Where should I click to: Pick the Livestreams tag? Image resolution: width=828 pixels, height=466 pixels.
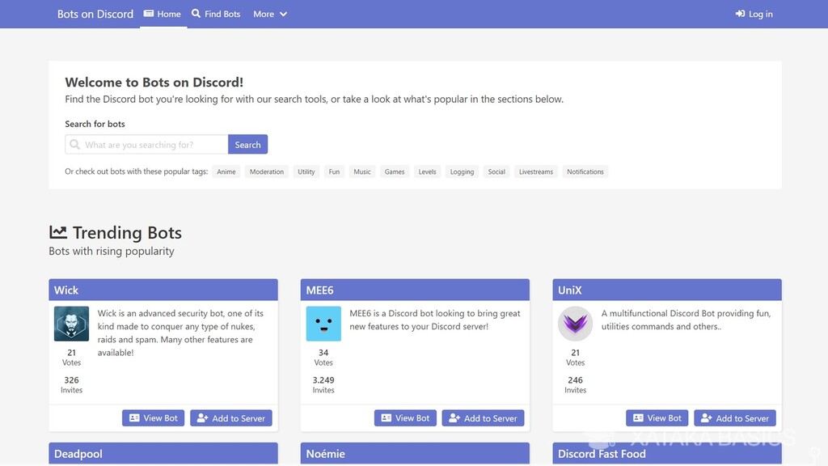[536, 172]
